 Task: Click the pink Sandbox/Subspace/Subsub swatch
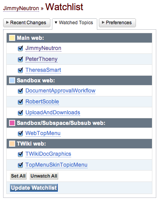pyautogui.click(x=12, y=123)
